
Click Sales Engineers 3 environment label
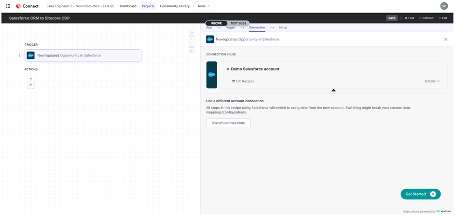click(80, 6)
